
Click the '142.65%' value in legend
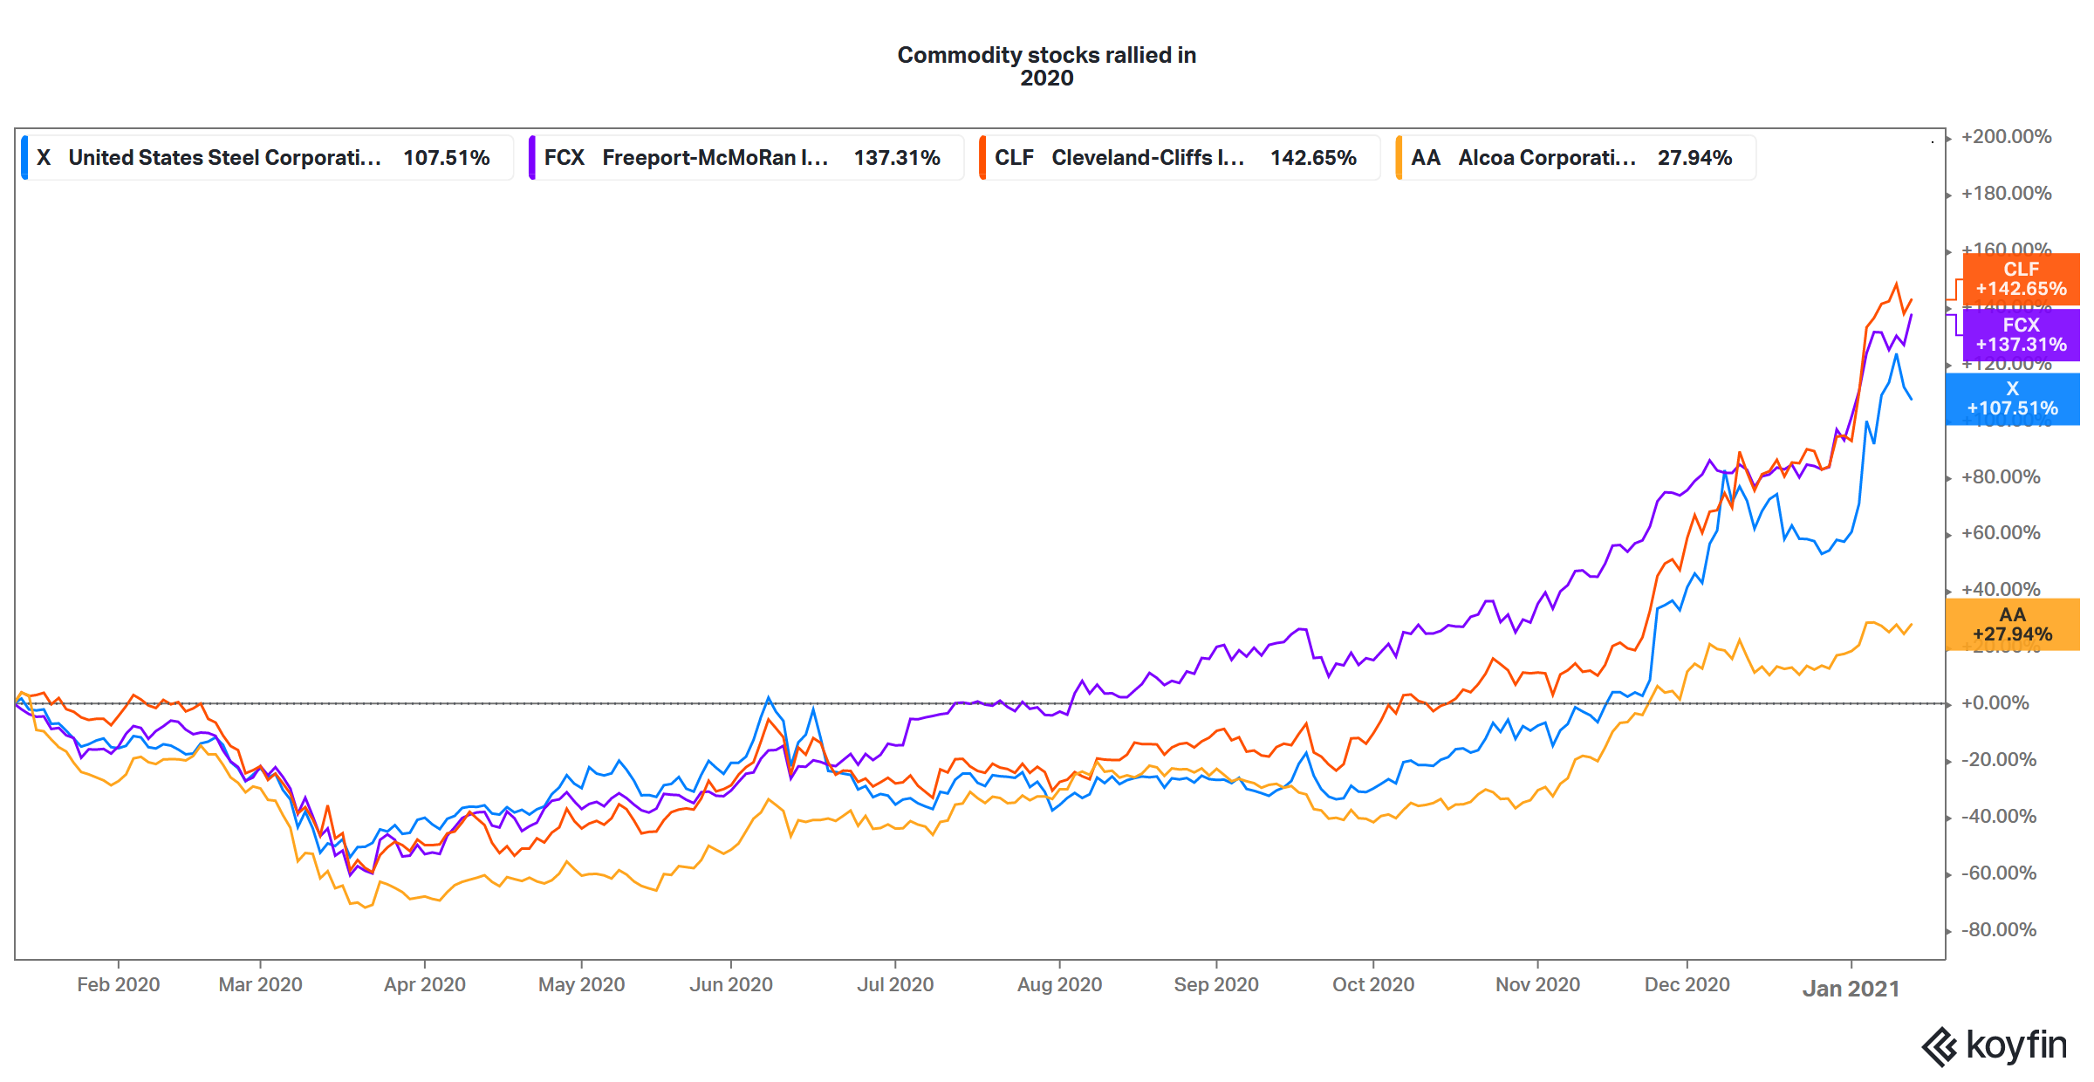tap(1313, 158)
